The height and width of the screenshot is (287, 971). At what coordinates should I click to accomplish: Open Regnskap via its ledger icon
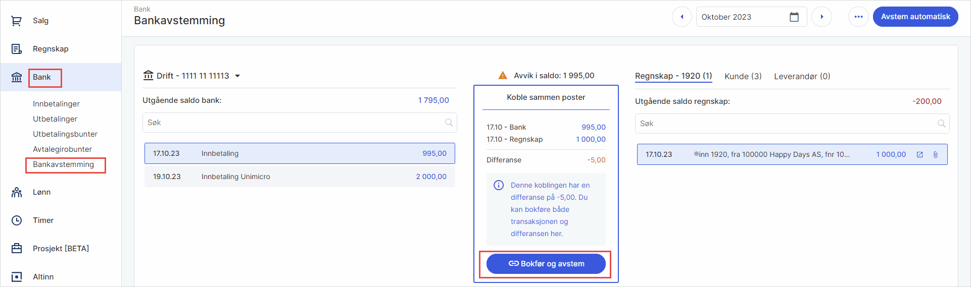pos(17,49)
